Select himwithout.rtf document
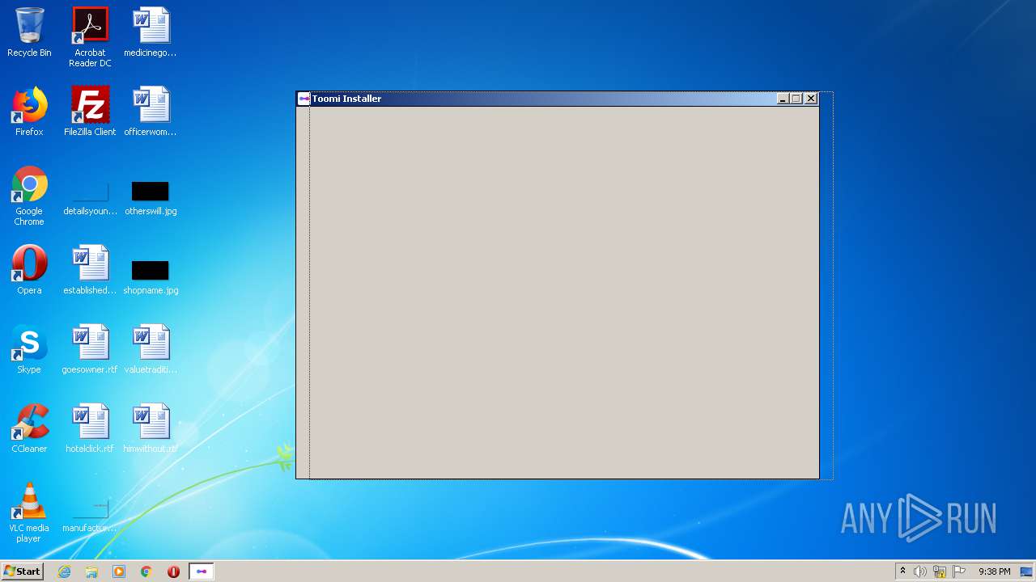The height and width of the screenshot is (582, 1036). 151,429
